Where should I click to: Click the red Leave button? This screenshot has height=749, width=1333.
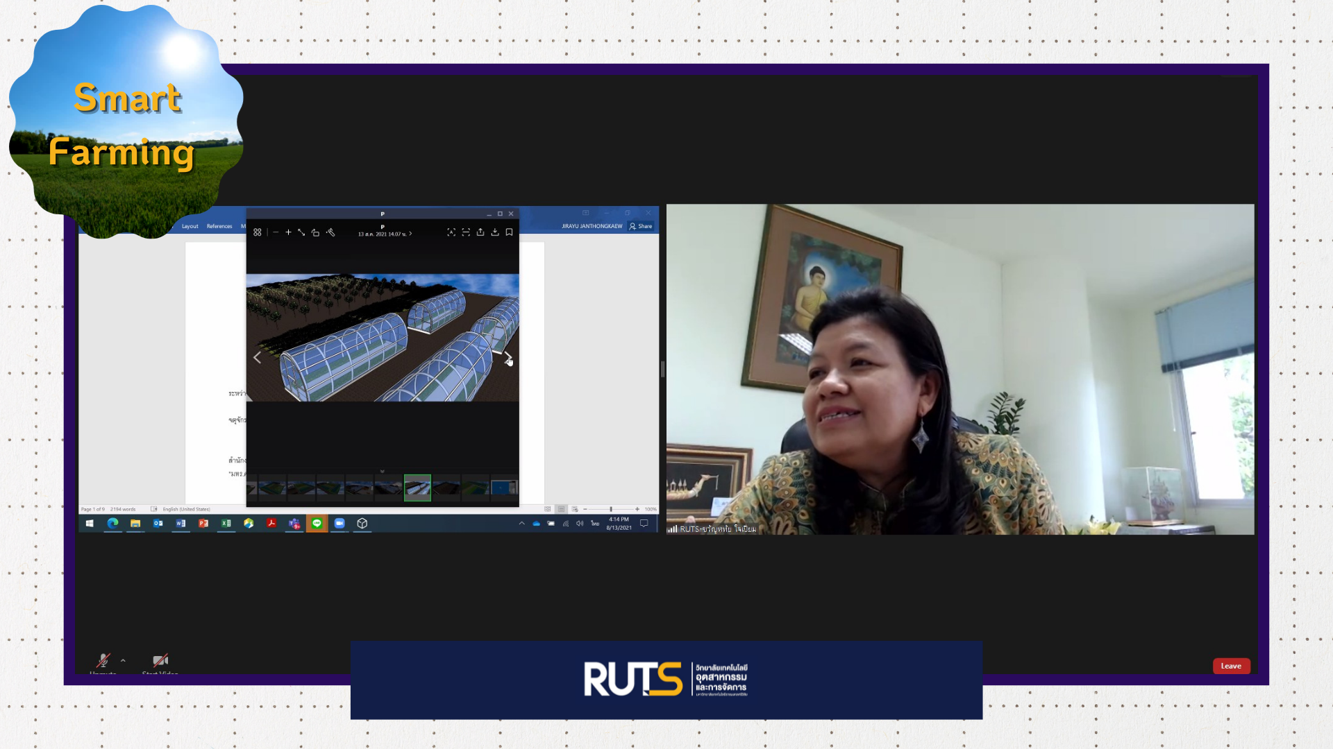click(1231, 666)
